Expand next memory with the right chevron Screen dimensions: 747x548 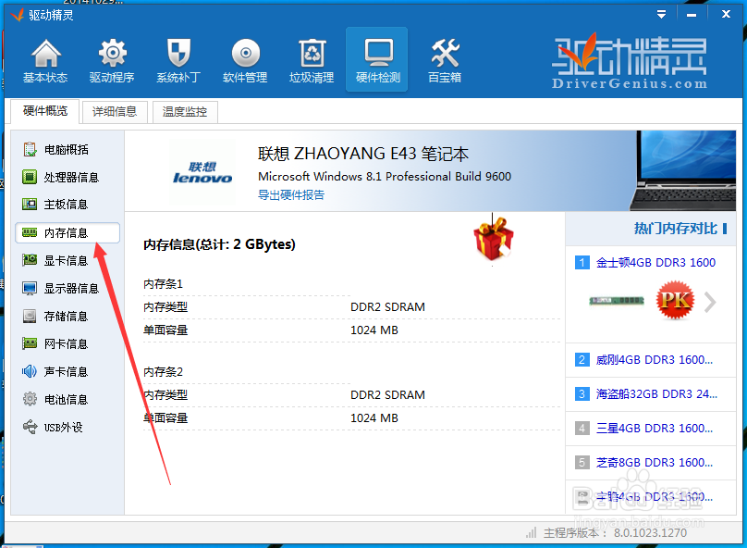[x=710, y=302]
